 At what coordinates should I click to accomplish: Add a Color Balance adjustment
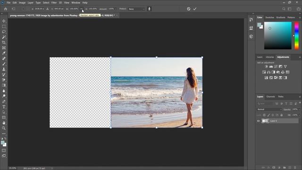tap(268, 72)
